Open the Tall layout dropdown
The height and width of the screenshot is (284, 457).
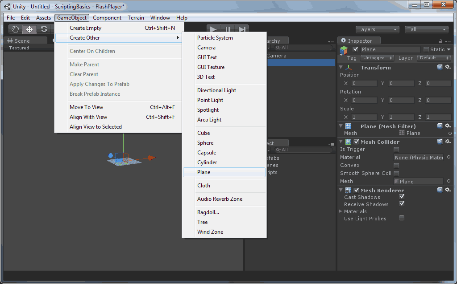click(x=426, y=29)
